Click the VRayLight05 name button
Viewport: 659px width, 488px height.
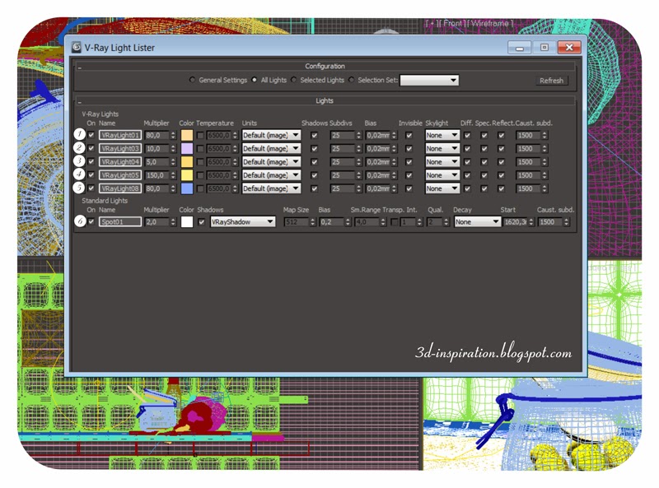click(x=120, y=175)
